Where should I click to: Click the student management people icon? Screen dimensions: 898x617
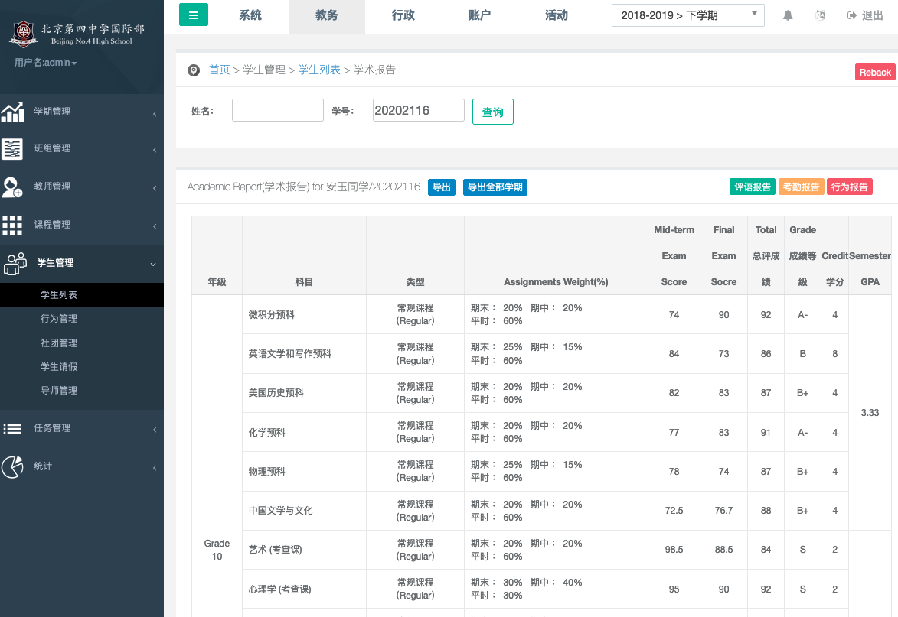pos(15,264)
